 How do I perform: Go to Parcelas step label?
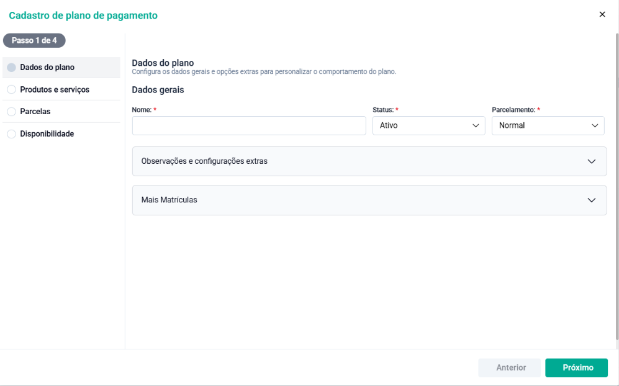tap(35, 112)
